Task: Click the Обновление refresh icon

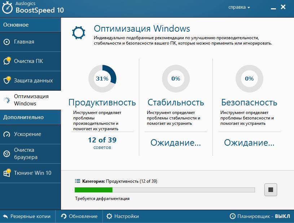Action: (x=64, y=216)
